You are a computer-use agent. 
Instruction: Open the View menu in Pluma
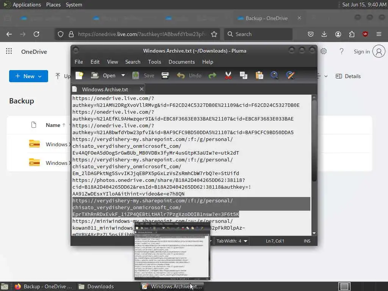[112, 62]
